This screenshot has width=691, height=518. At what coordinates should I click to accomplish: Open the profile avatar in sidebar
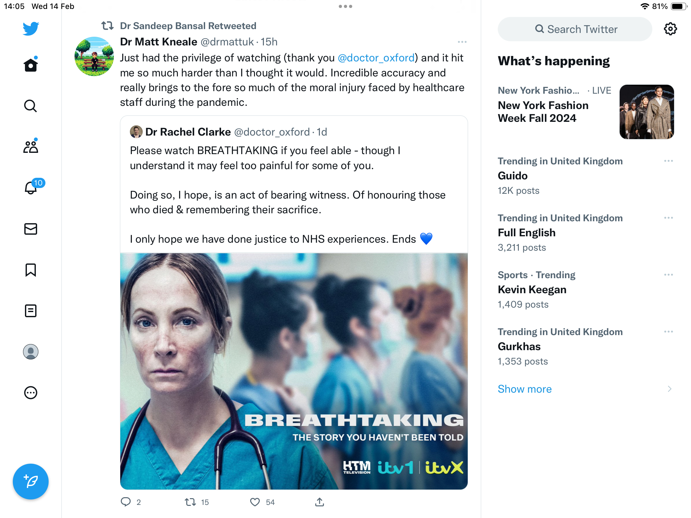click(x=31, y=352)
